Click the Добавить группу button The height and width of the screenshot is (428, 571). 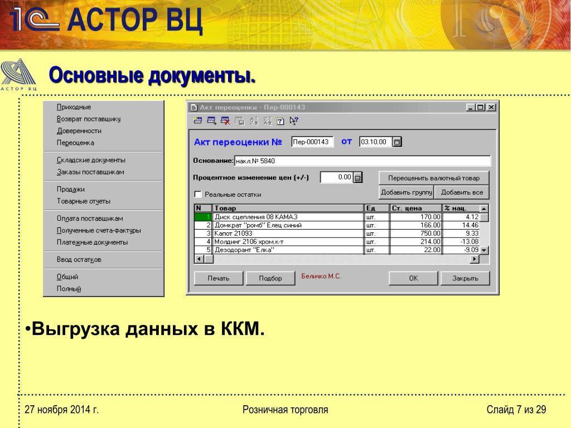click(407, 192)
